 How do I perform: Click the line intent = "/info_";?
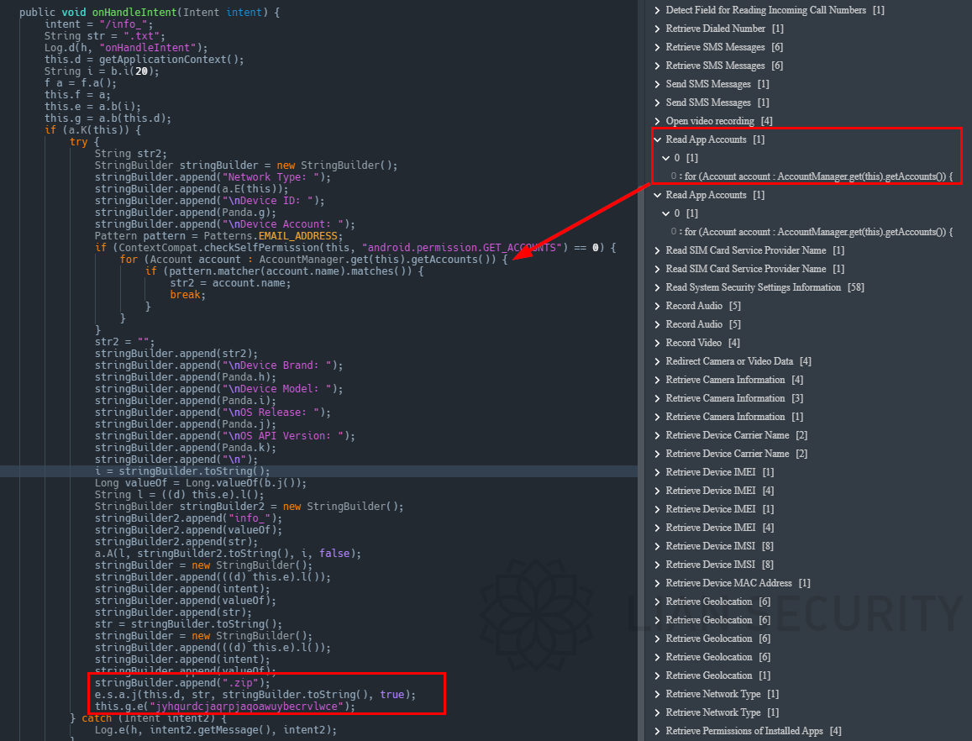(98, 24)
